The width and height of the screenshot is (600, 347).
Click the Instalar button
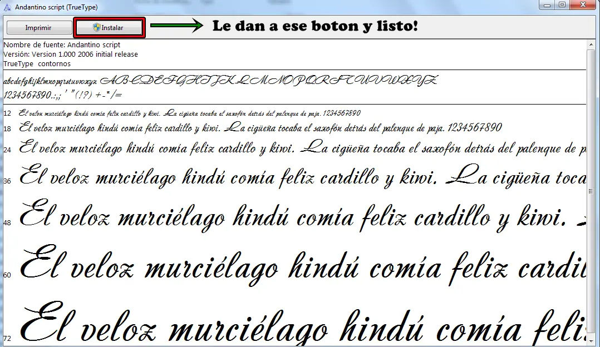point(109,27)
